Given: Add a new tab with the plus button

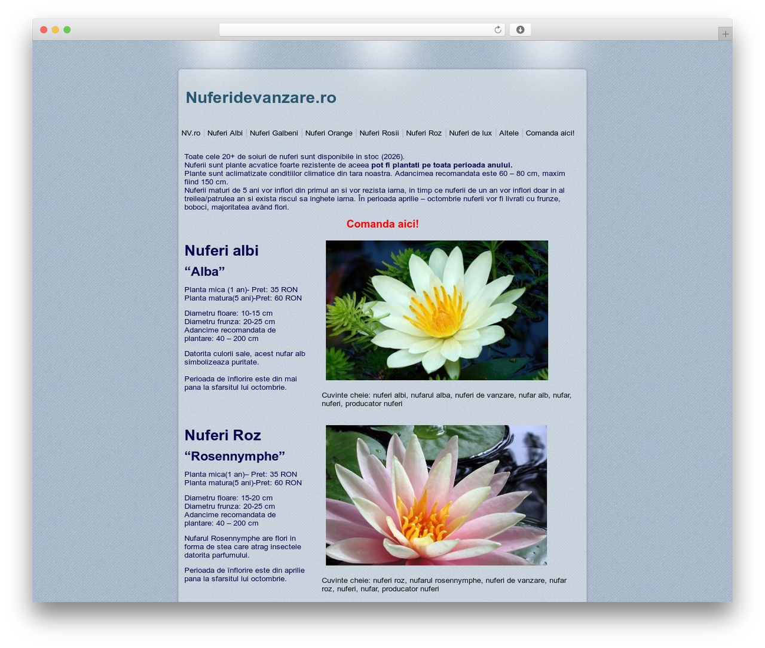Looking at the screenshot, I should [725, 34].
